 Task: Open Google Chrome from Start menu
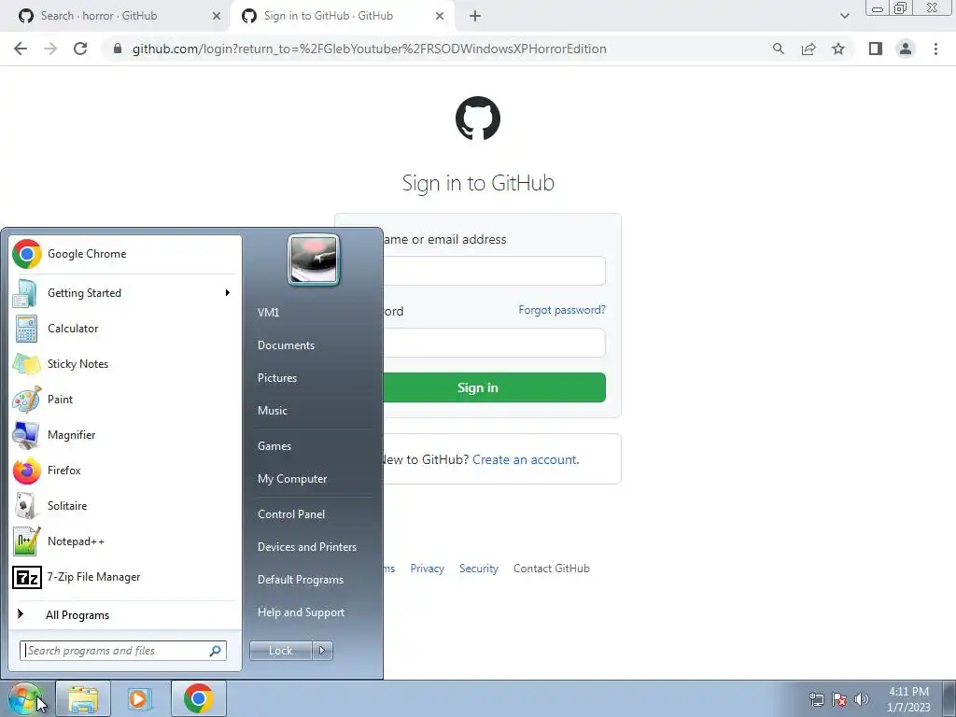(x=125, y=254)
